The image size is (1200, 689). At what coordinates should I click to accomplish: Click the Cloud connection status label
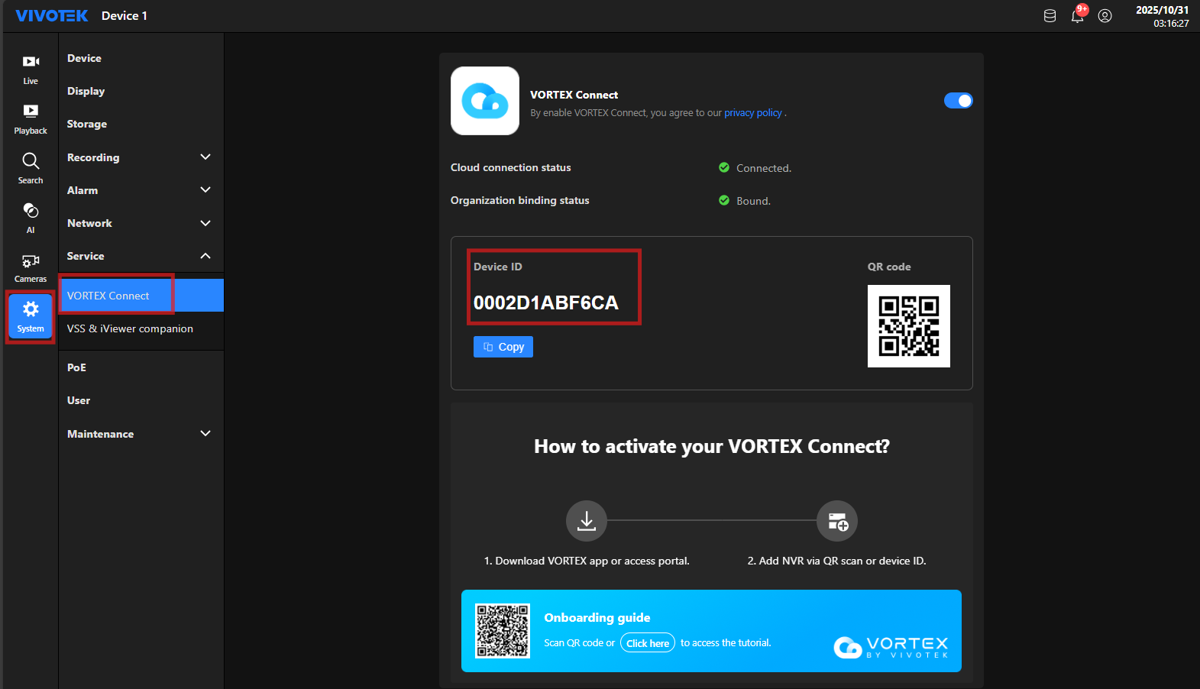(x=511, y=167)
